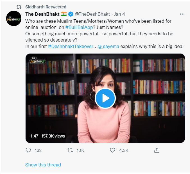Visit the @_sayema mention profile
The height and width of the screenshot is (174, 190).
click(x=108, y=46)
